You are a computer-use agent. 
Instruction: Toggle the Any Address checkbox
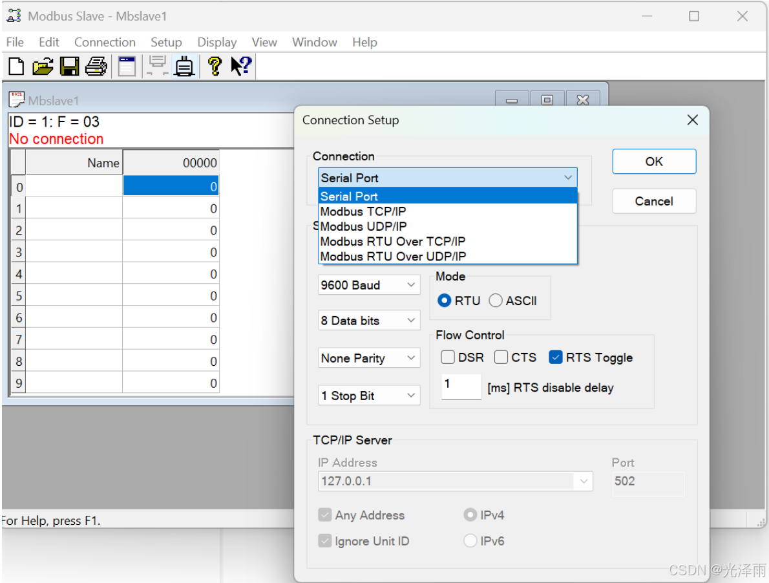(324, 515)
